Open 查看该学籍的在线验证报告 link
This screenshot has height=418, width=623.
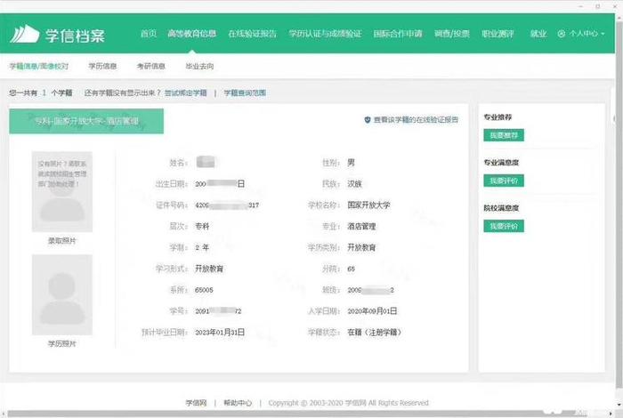pos(416,119)
